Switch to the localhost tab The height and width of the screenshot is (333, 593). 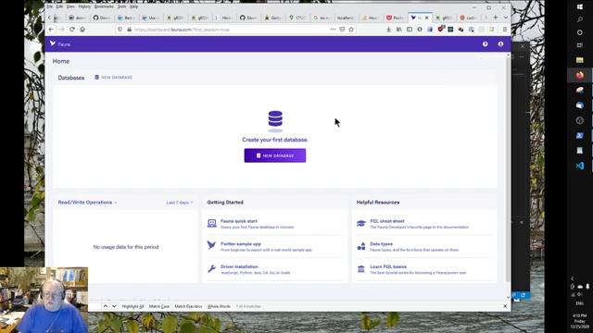pos(345,18)
